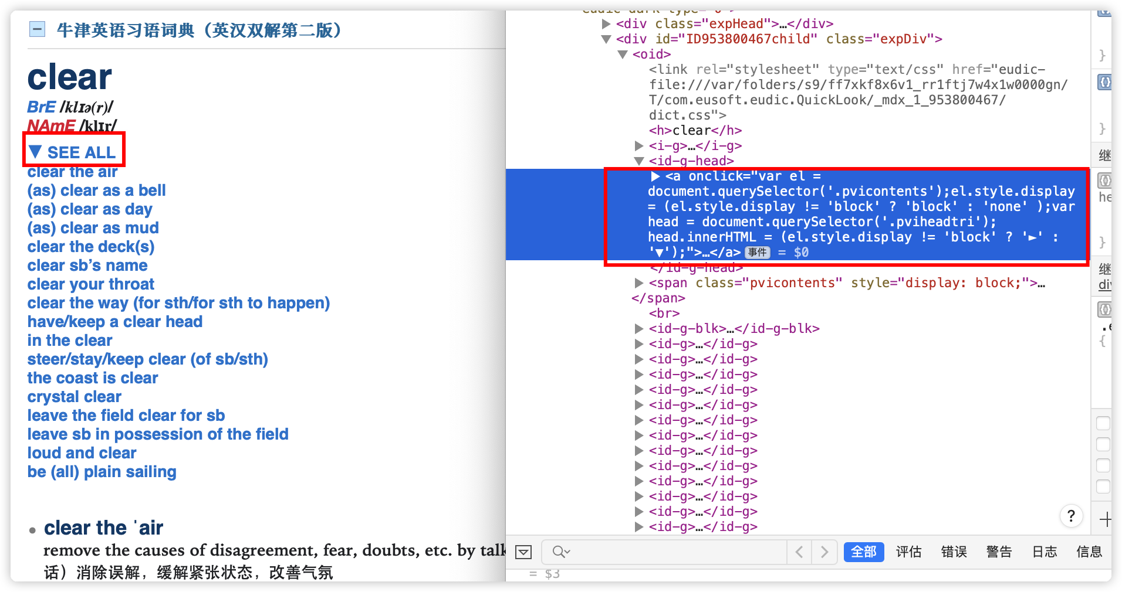
Task: Switch to the 错误 errors filter
Action: (954, 552)
